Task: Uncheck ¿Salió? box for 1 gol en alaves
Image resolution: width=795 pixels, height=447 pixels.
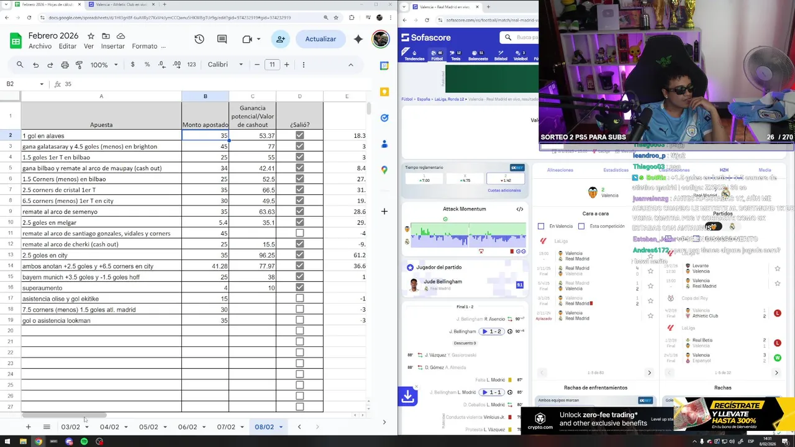Action: coord(299,135)
